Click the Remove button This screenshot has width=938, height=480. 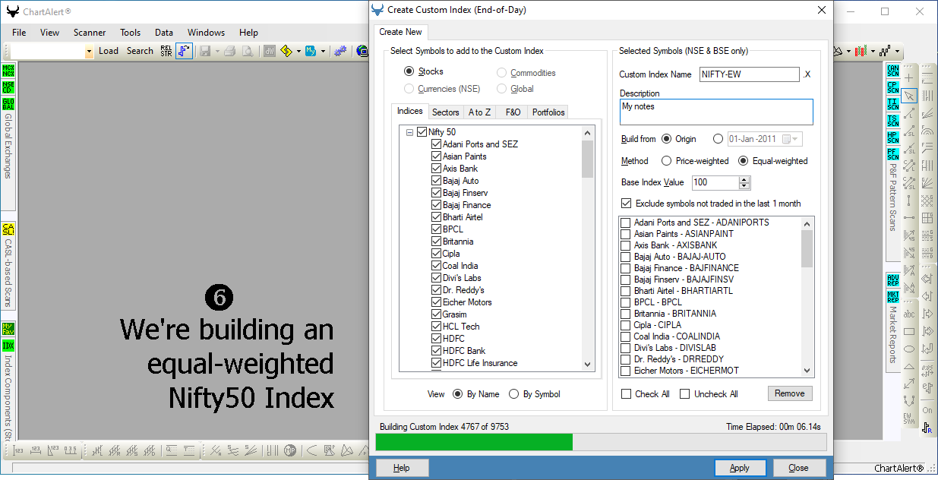pyautogui.click(x=790, y=393)
